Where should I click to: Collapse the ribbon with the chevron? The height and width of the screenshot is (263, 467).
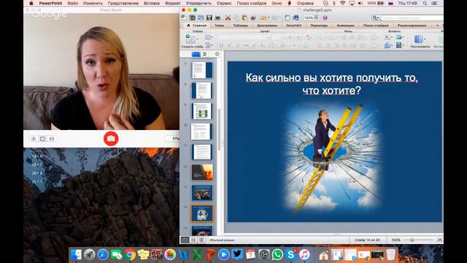437,26
